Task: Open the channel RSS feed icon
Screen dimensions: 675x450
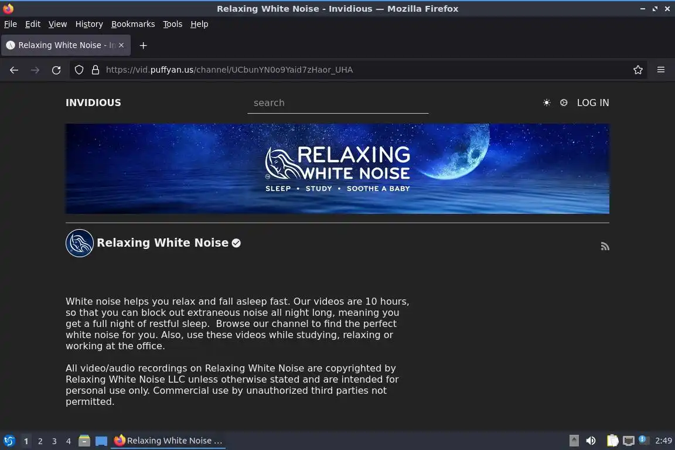Action: (605, 246)
